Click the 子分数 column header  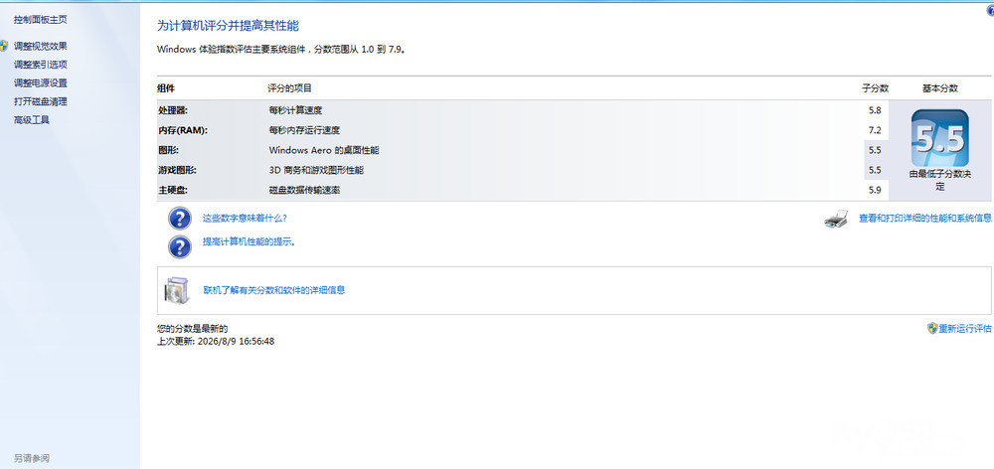coord(875,88)
